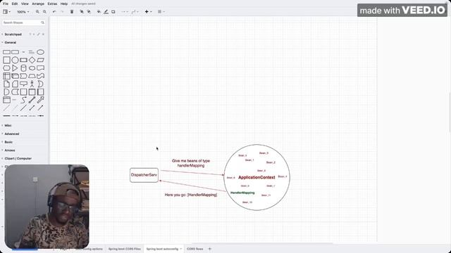451x253 pixels.
Task: Open the connection arrow style dropdown
Action: click(x=125, y=12)
